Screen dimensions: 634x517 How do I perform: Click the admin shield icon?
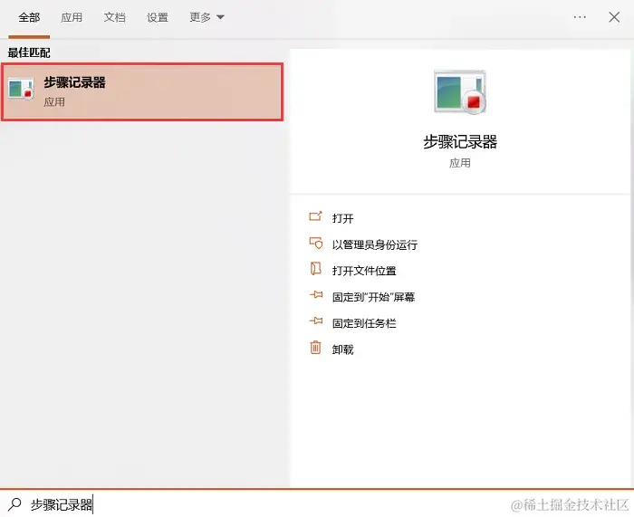(x=316, y=243)
